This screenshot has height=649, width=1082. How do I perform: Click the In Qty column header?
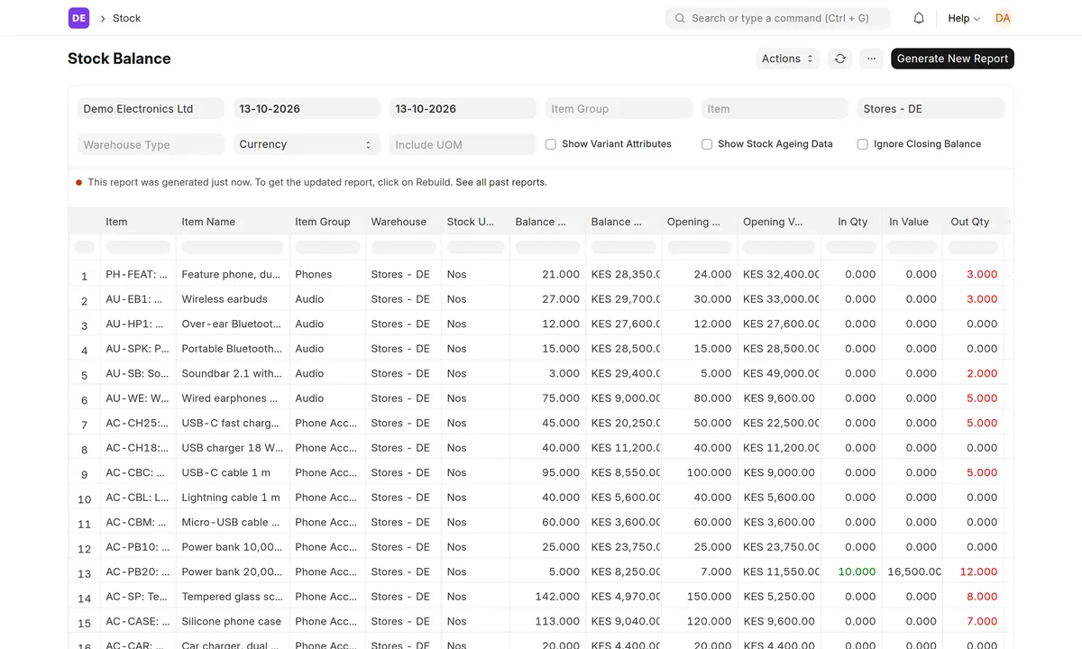(x=851, y=222)
